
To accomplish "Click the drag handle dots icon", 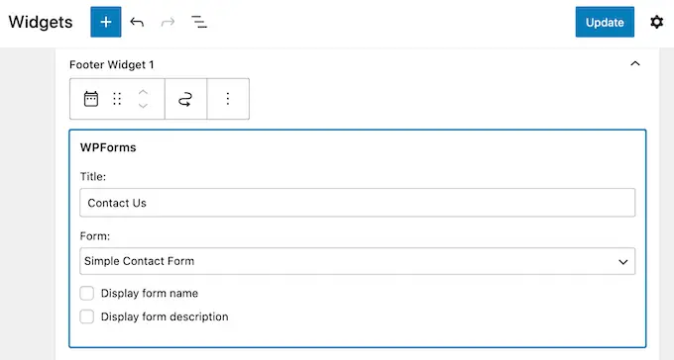I will coord(117,99).
